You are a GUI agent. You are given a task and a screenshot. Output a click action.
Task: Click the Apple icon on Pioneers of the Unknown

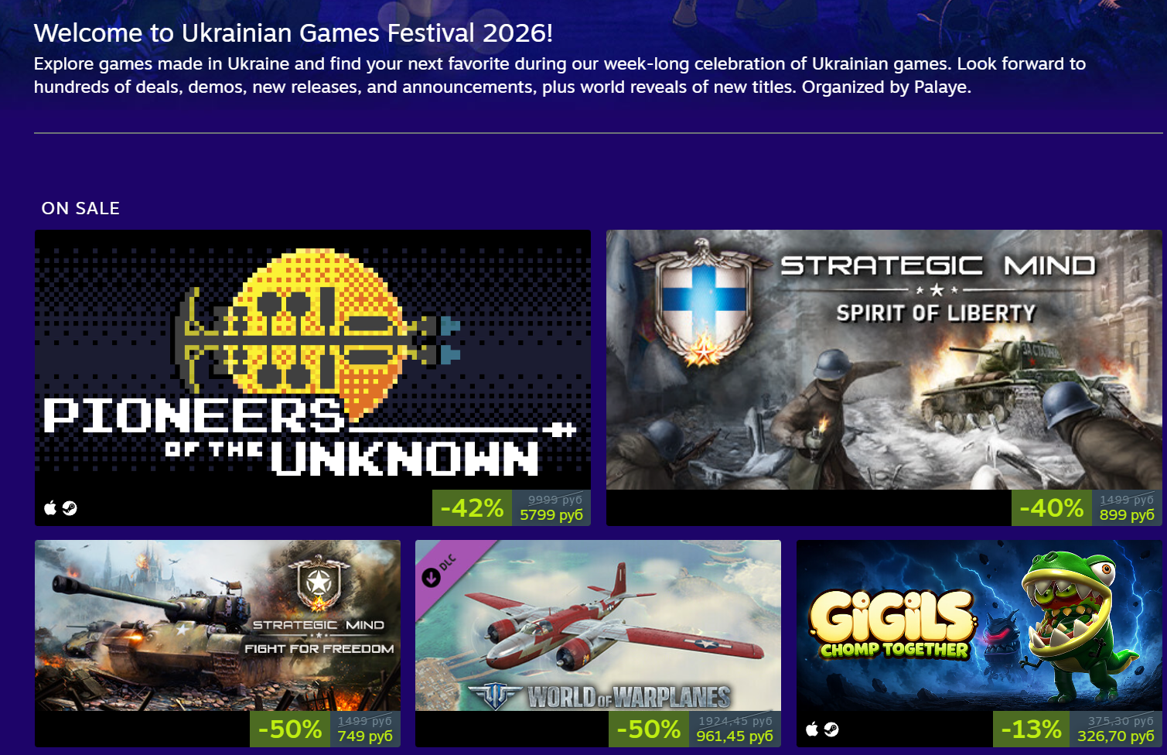[50, 507]
